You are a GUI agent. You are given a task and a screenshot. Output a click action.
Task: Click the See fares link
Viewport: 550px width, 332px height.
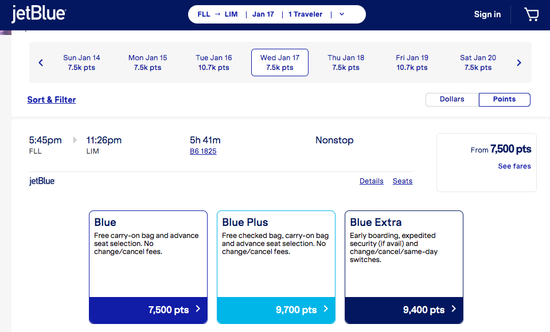point(514,166)
